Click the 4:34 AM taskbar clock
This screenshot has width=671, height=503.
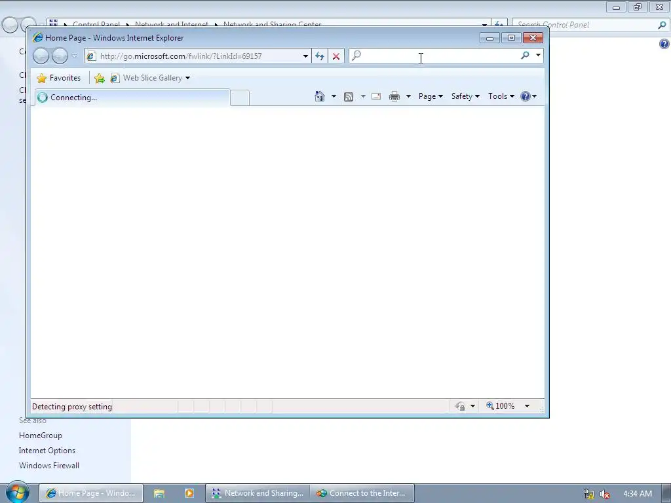click(638, 494)
